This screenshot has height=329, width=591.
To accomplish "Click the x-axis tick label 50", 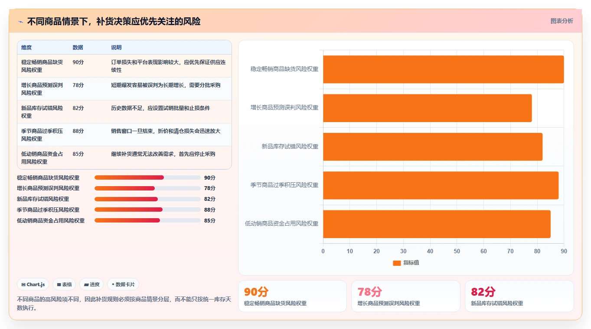I will [x=457, y=252].
